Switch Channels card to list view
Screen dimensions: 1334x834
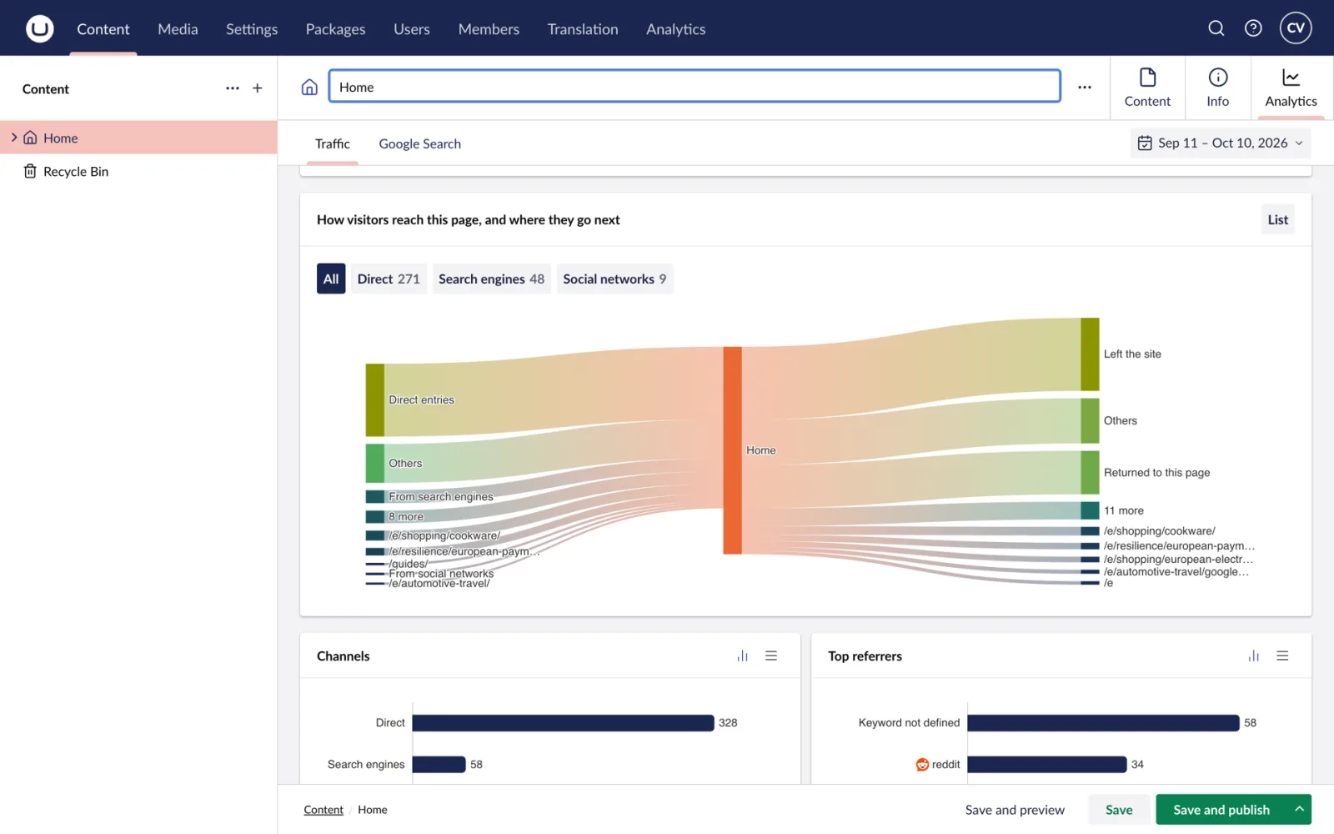click(x=771, y=656)
